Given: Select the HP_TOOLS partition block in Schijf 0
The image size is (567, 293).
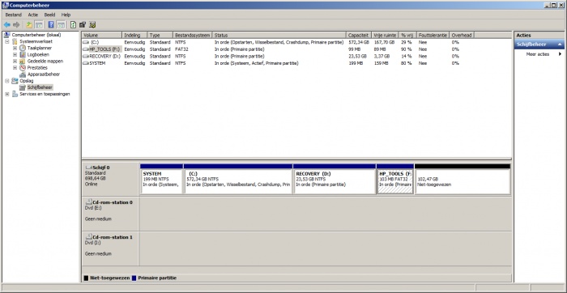Looking at the screenshot, I should (395, 181).
